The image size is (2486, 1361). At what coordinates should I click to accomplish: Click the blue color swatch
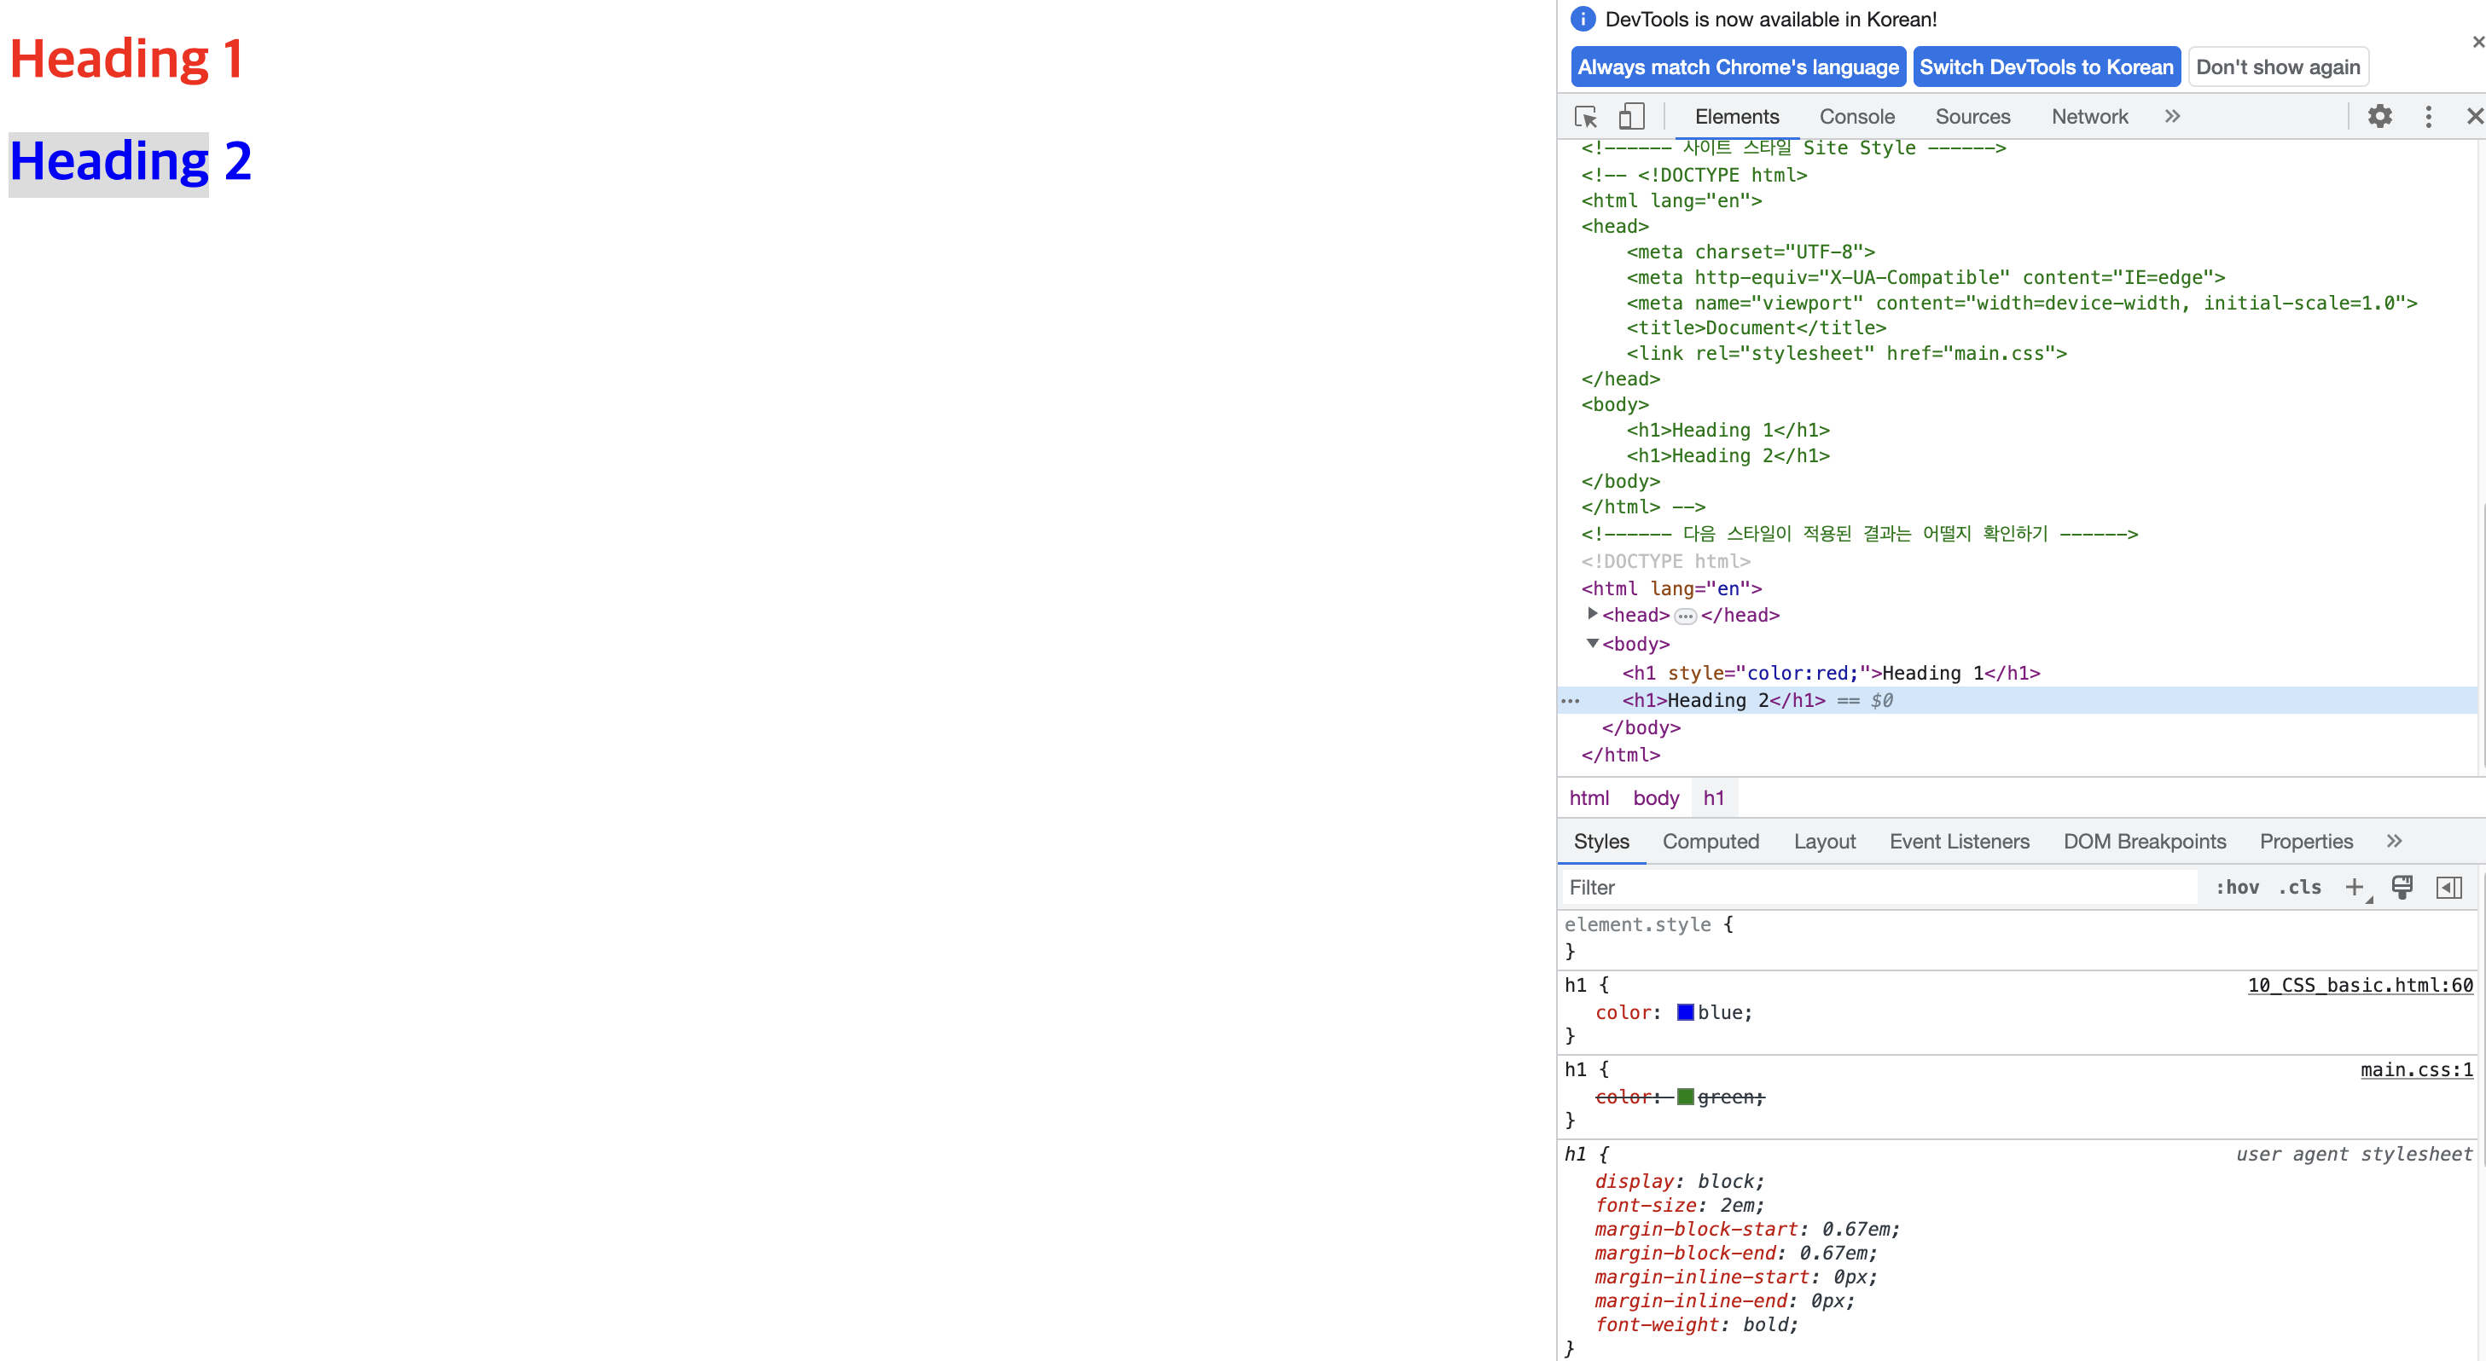coord(1685,1013)
